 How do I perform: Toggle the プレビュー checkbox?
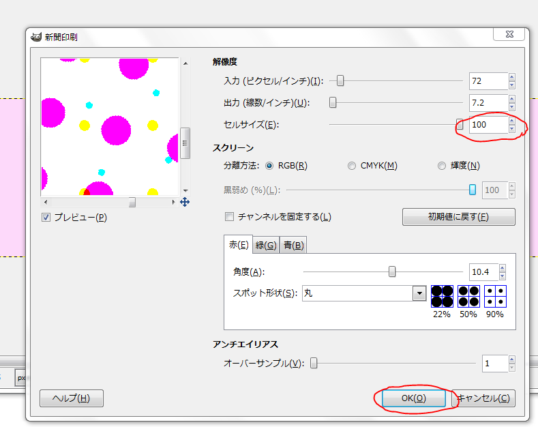[46, 218]
